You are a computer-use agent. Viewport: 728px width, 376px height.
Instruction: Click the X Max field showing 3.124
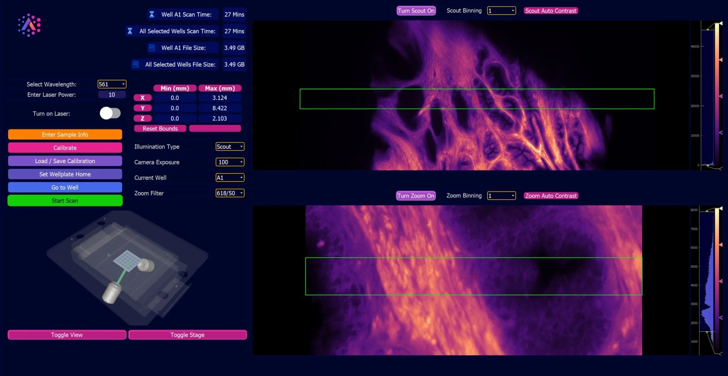[x=220, y=98]
